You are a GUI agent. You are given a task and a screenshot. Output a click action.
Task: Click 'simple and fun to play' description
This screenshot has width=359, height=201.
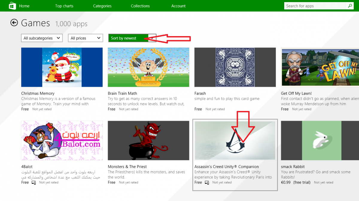pyautogui.click(x=227, y=99)
